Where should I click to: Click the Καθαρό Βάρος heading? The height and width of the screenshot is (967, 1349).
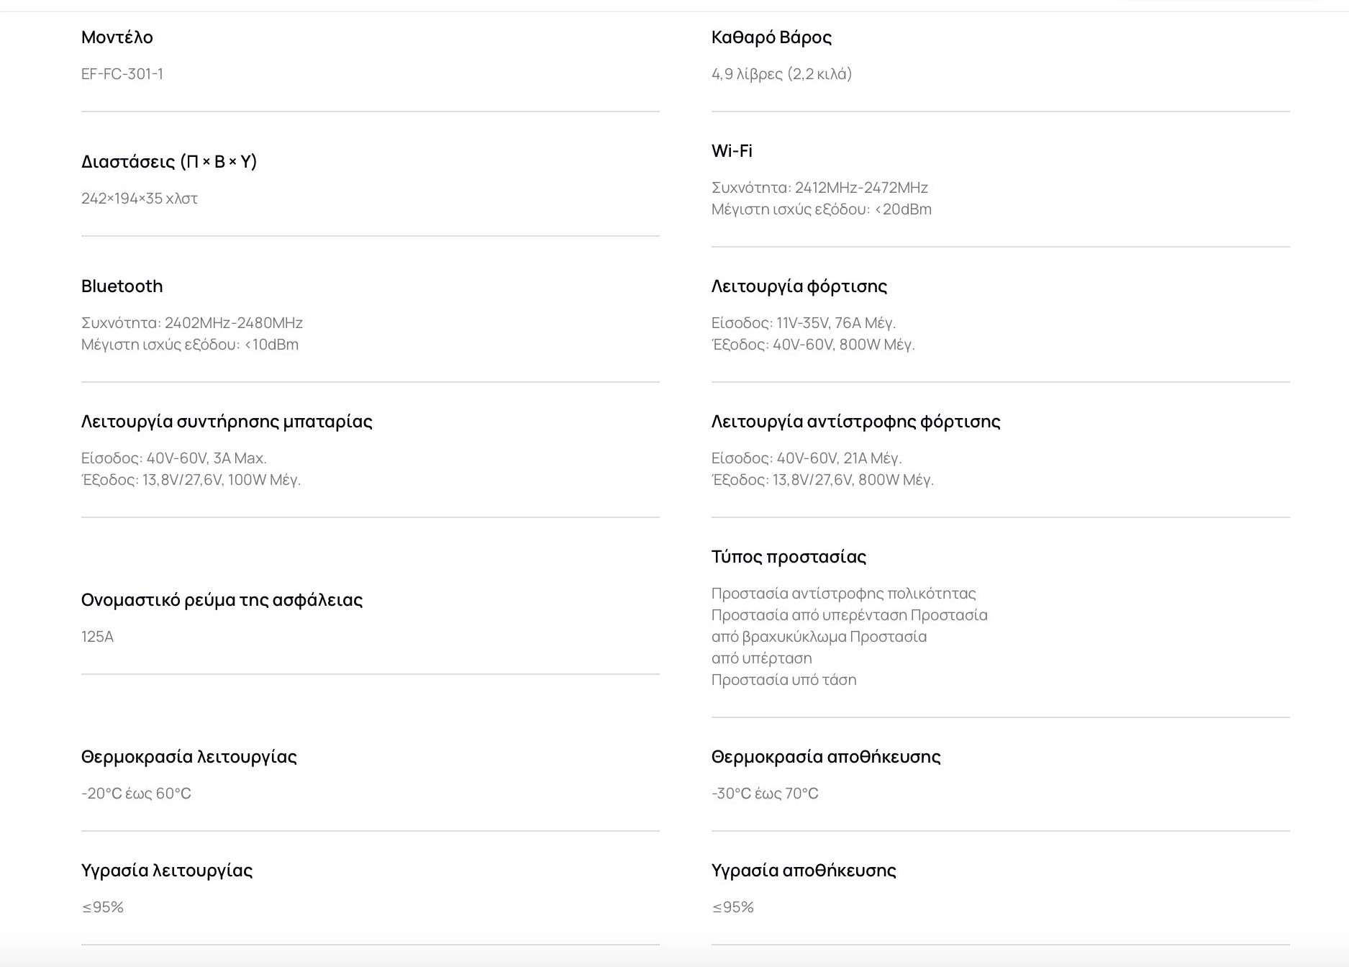(x=771, y=37)
